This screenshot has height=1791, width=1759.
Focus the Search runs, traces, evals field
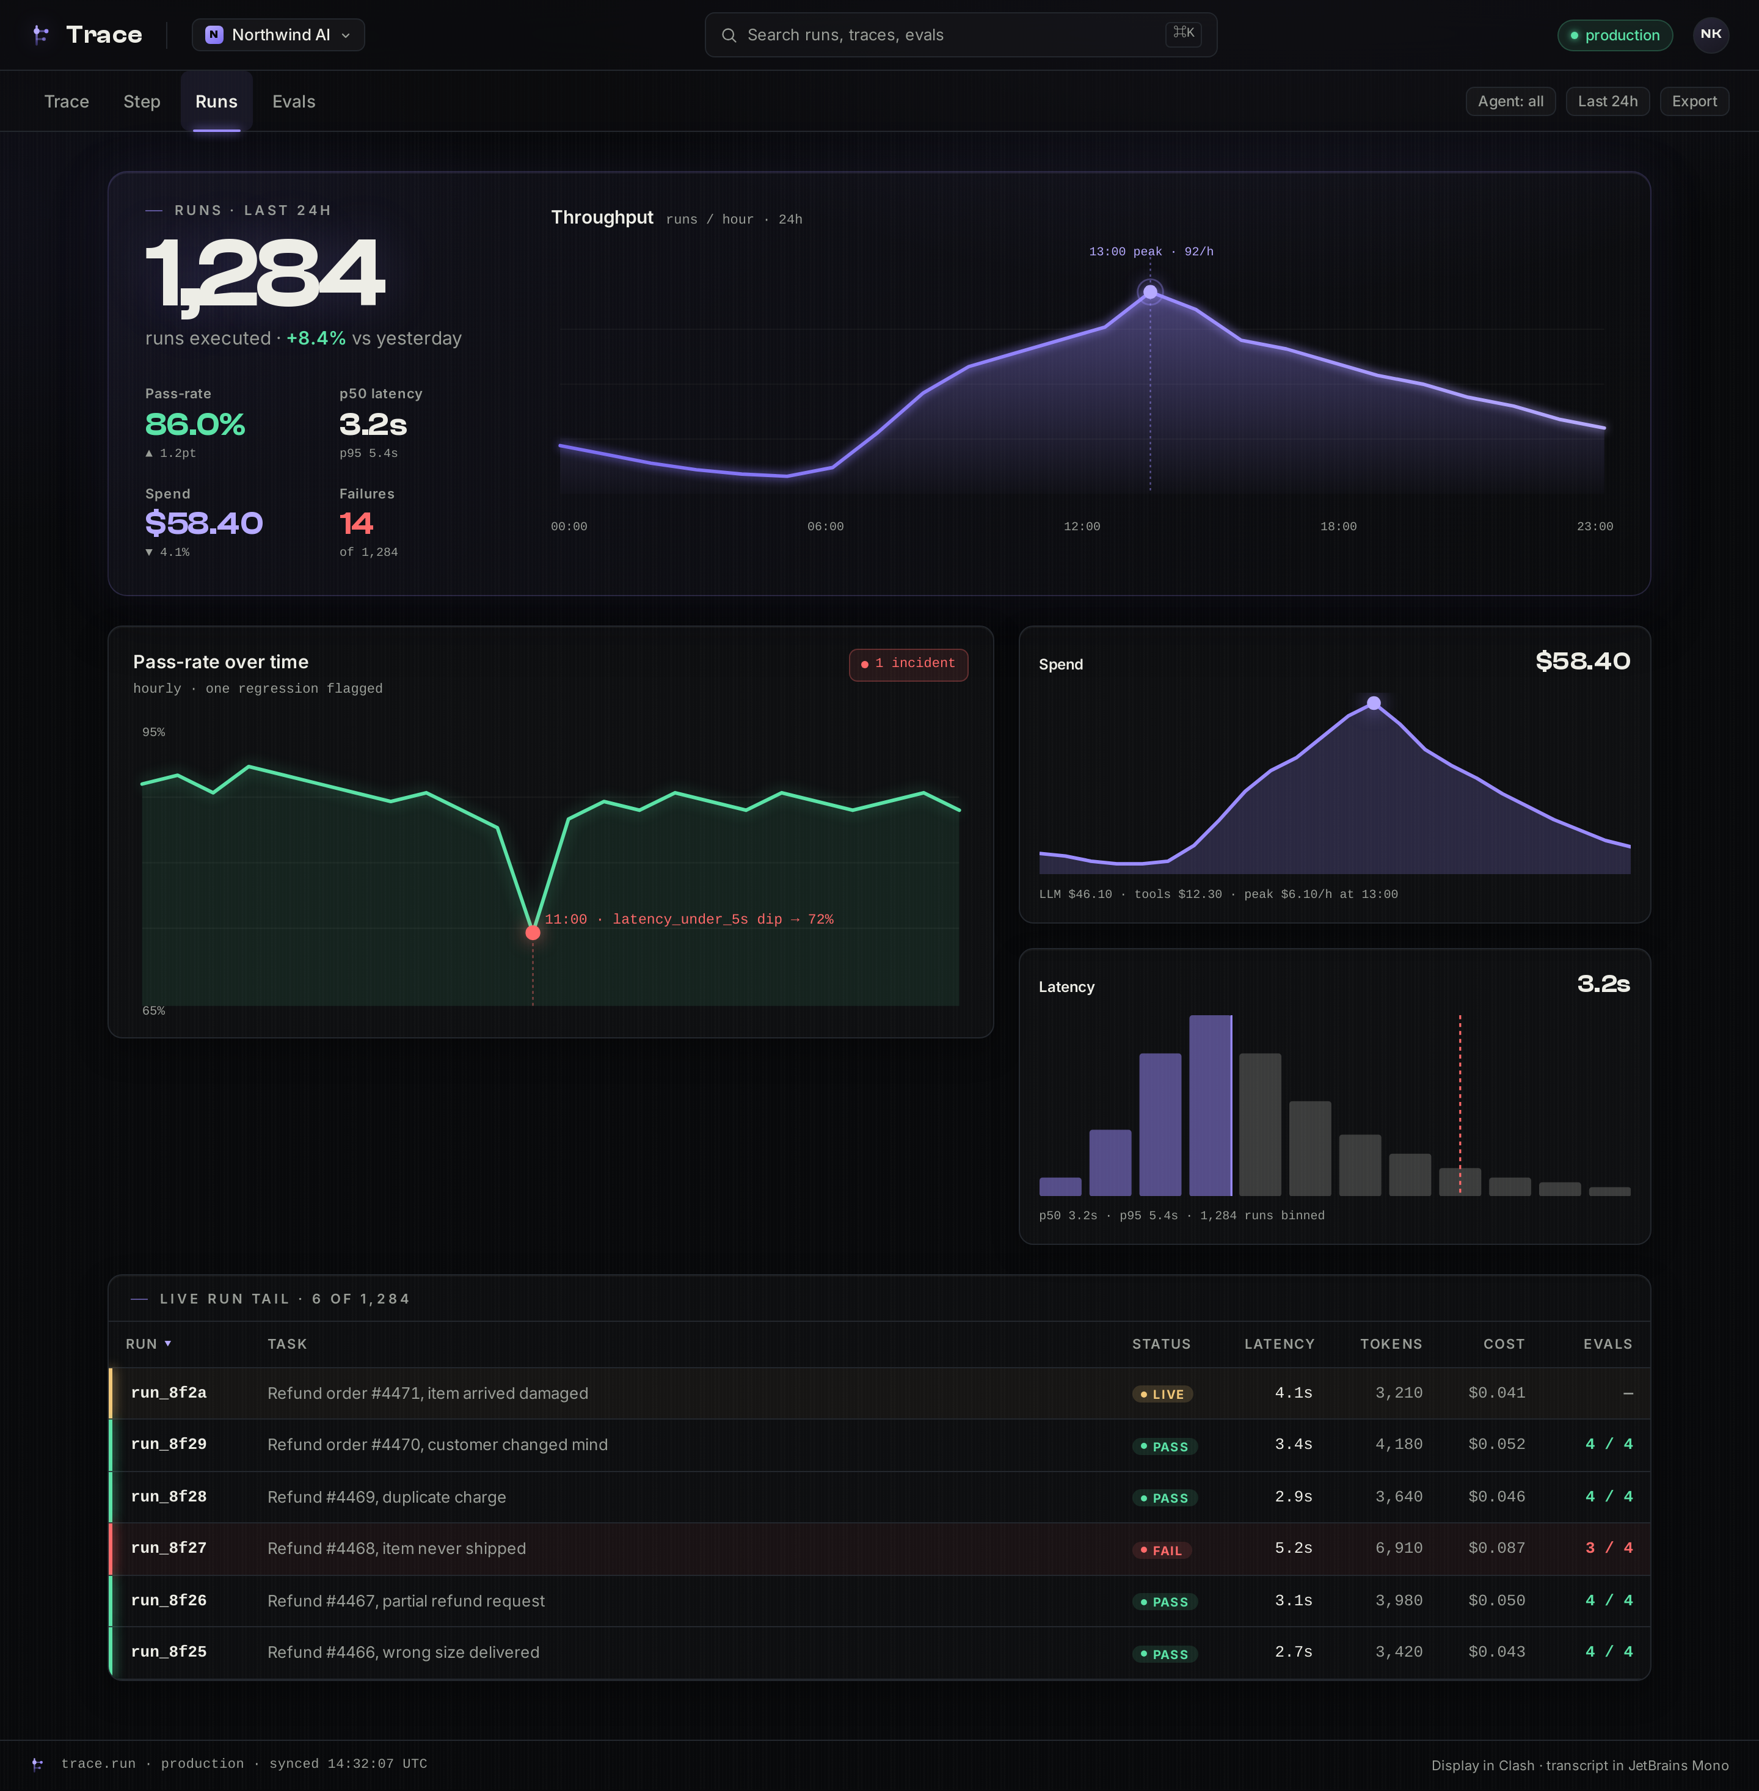[x=961, y=35]
